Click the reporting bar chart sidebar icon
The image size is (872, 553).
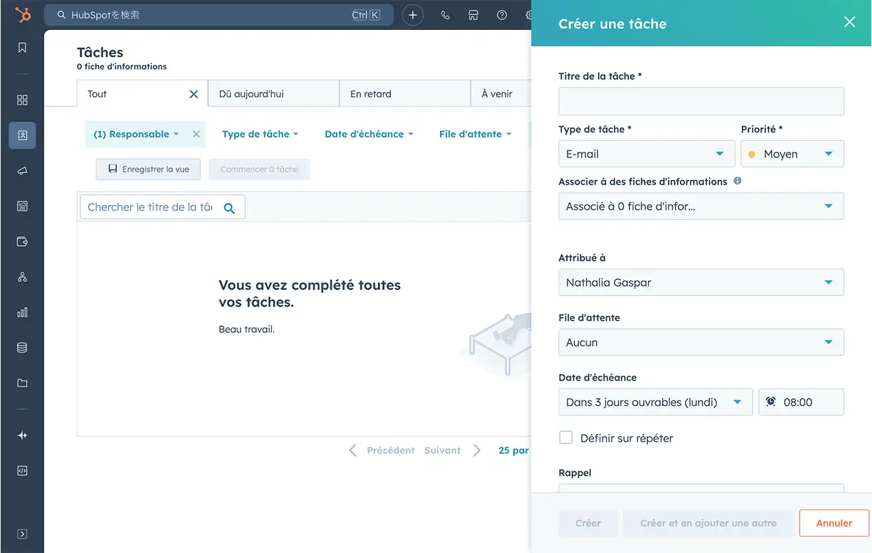click(x=22, y=313)
